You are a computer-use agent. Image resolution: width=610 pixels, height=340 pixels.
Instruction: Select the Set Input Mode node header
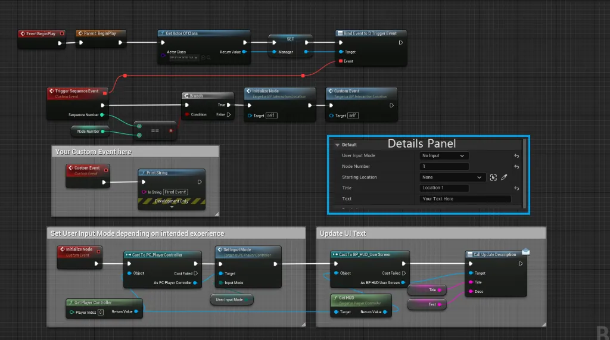[x=248, y=252]
